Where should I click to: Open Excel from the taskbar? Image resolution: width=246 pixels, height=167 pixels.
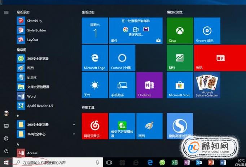(175, 163)
